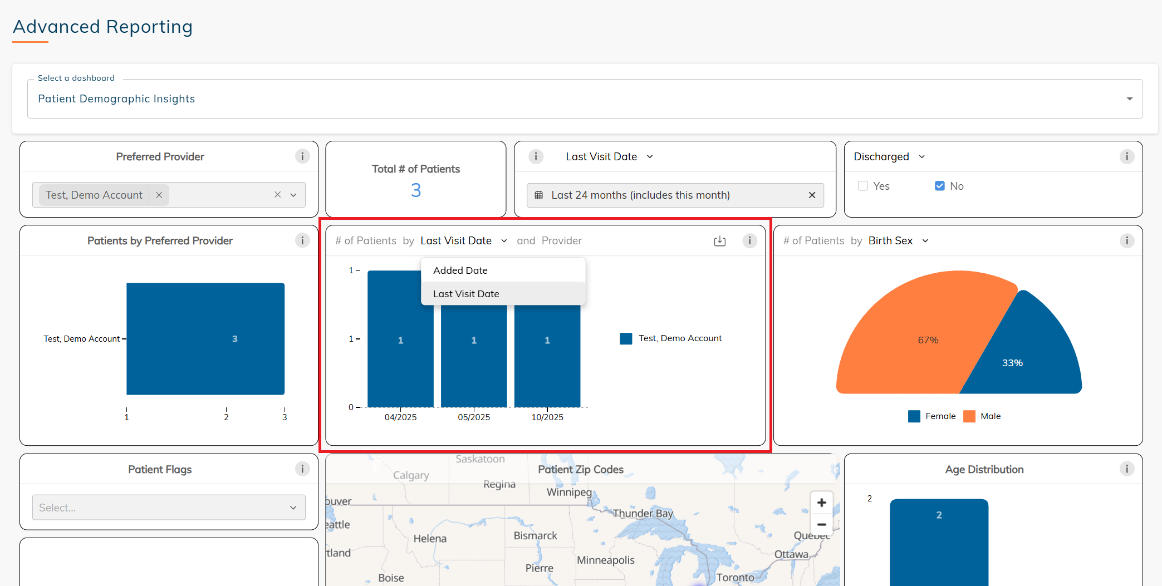Click the 04/2025 bar in the chart
The image size is (1162, 586).
tap(400, 356)
